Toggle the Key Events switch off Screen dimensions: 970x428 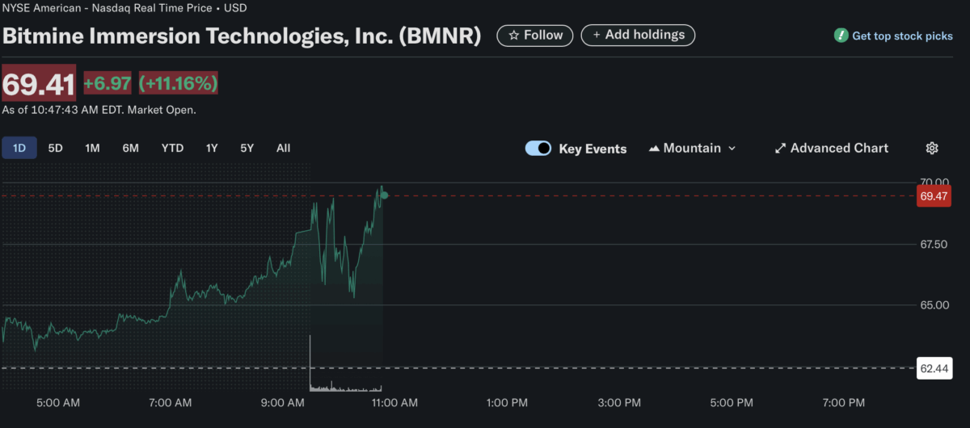click(x=538, y=148)
